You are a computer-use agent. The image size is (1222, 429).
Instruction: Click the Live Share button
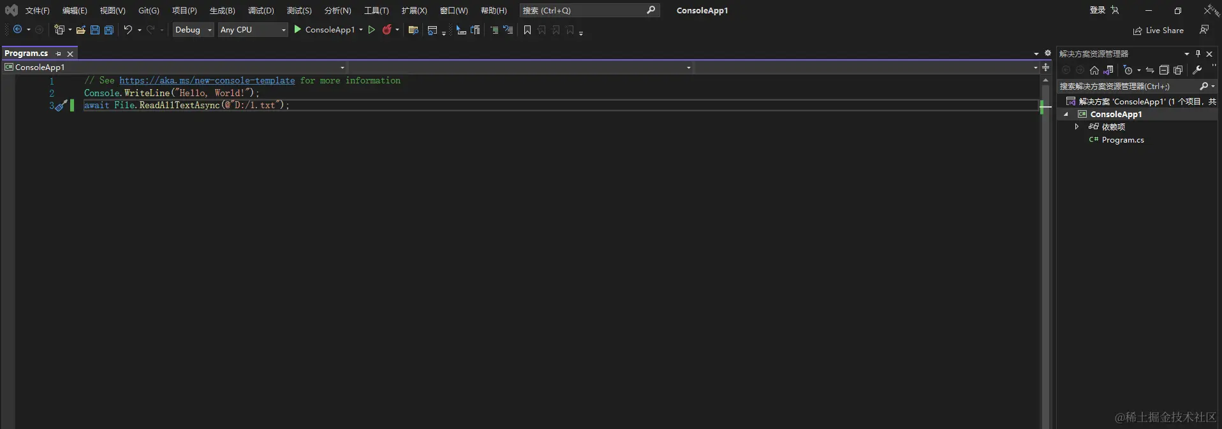(1158, 31)
